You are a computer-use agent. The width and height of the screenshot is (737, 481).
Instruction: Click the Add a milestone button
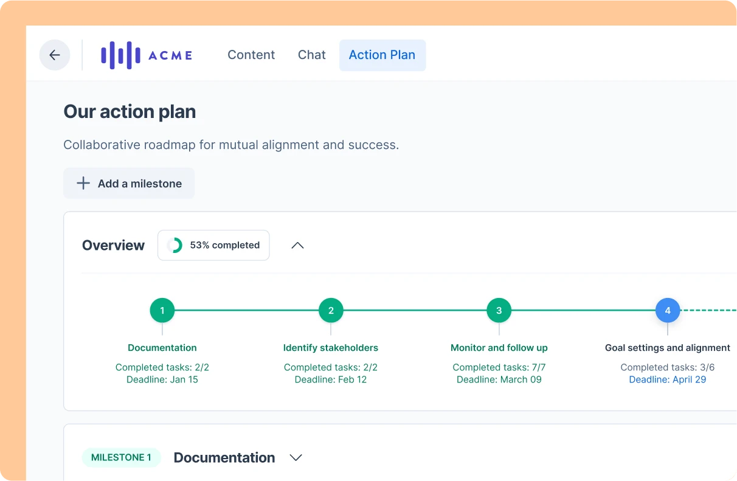tap(129, 184)
